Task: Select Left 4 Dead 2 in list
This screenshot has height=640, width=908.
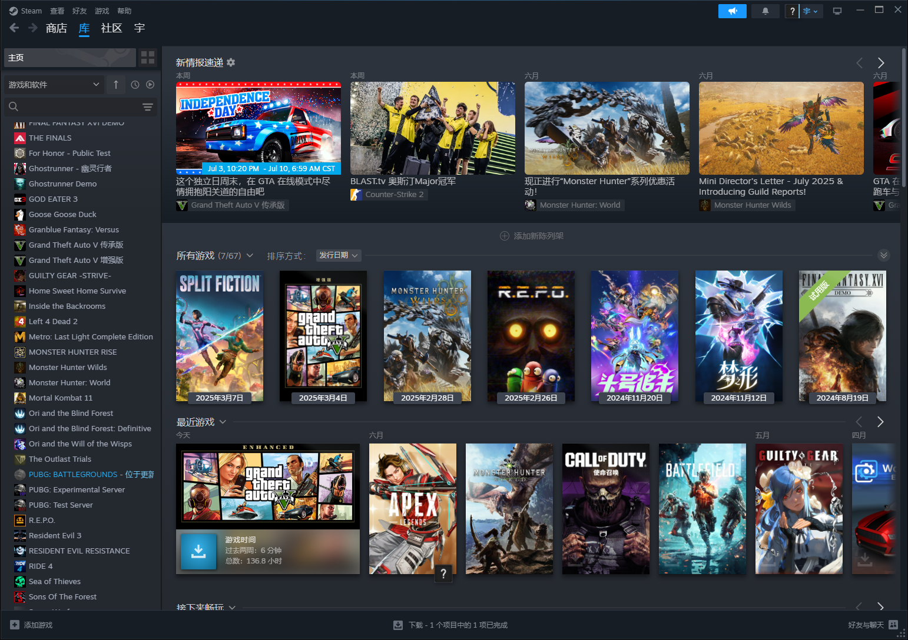Action: (x=85, y=322)
